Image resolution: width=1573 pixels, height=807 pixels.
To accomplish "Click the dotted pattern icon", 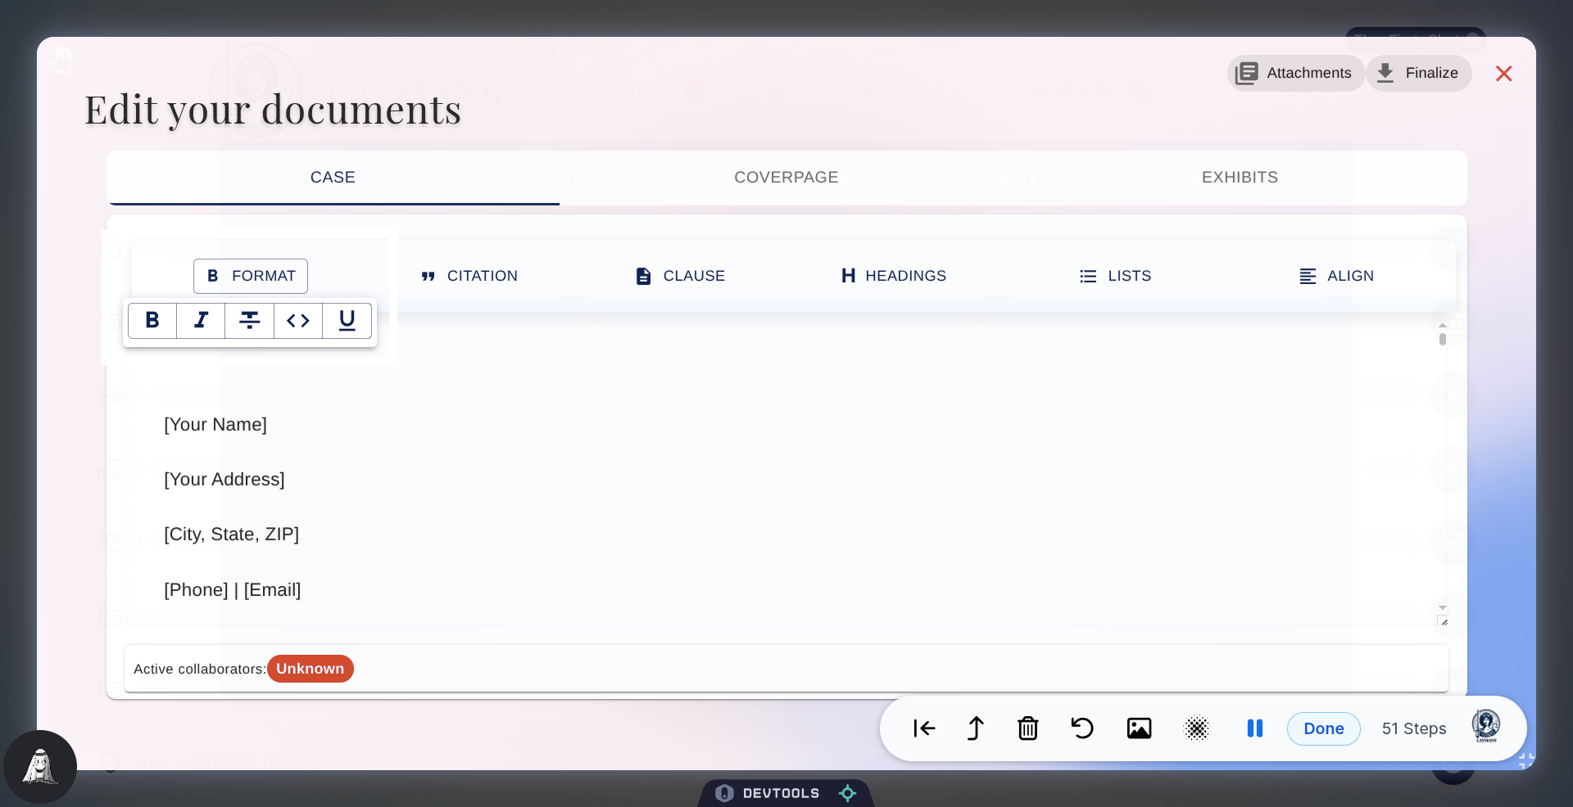I will (1197, 728).
